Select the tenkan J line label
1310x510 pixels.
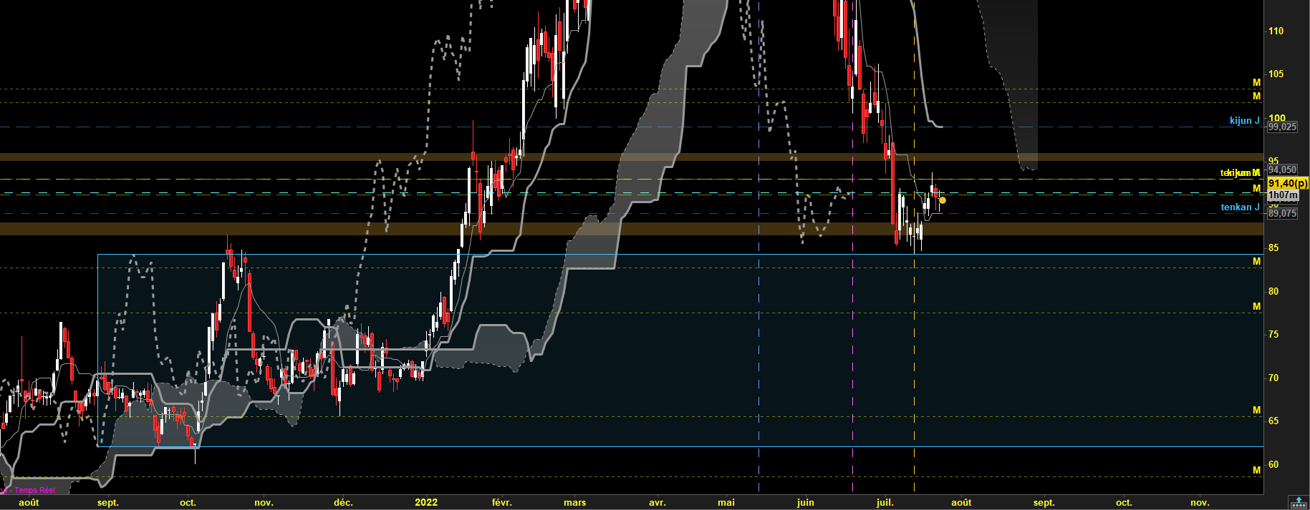[x=1240, y=207]
